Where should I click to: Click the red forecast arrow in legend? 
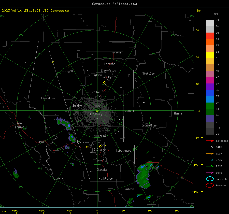coord(210,141)
